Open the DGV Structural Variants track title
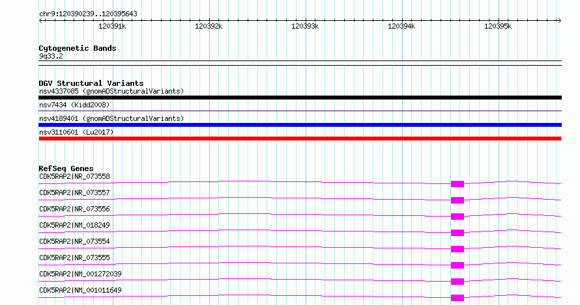The width and height of the screenshot is (580, 305). coord(91,83)
